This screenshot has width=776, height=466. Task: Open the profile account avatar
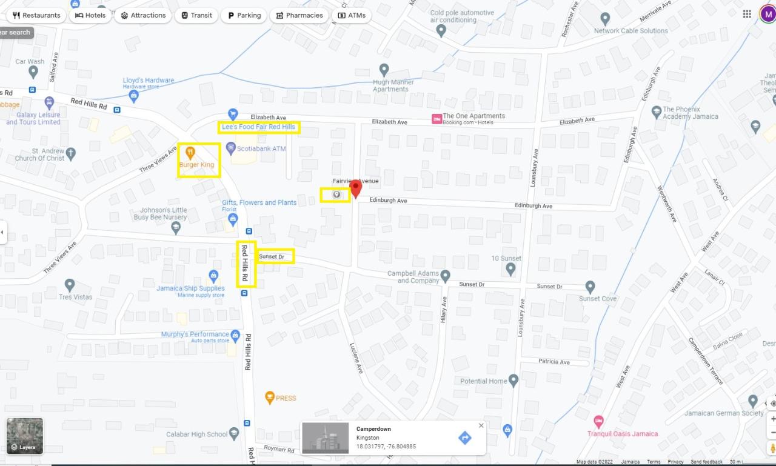(x=767, y=14)
